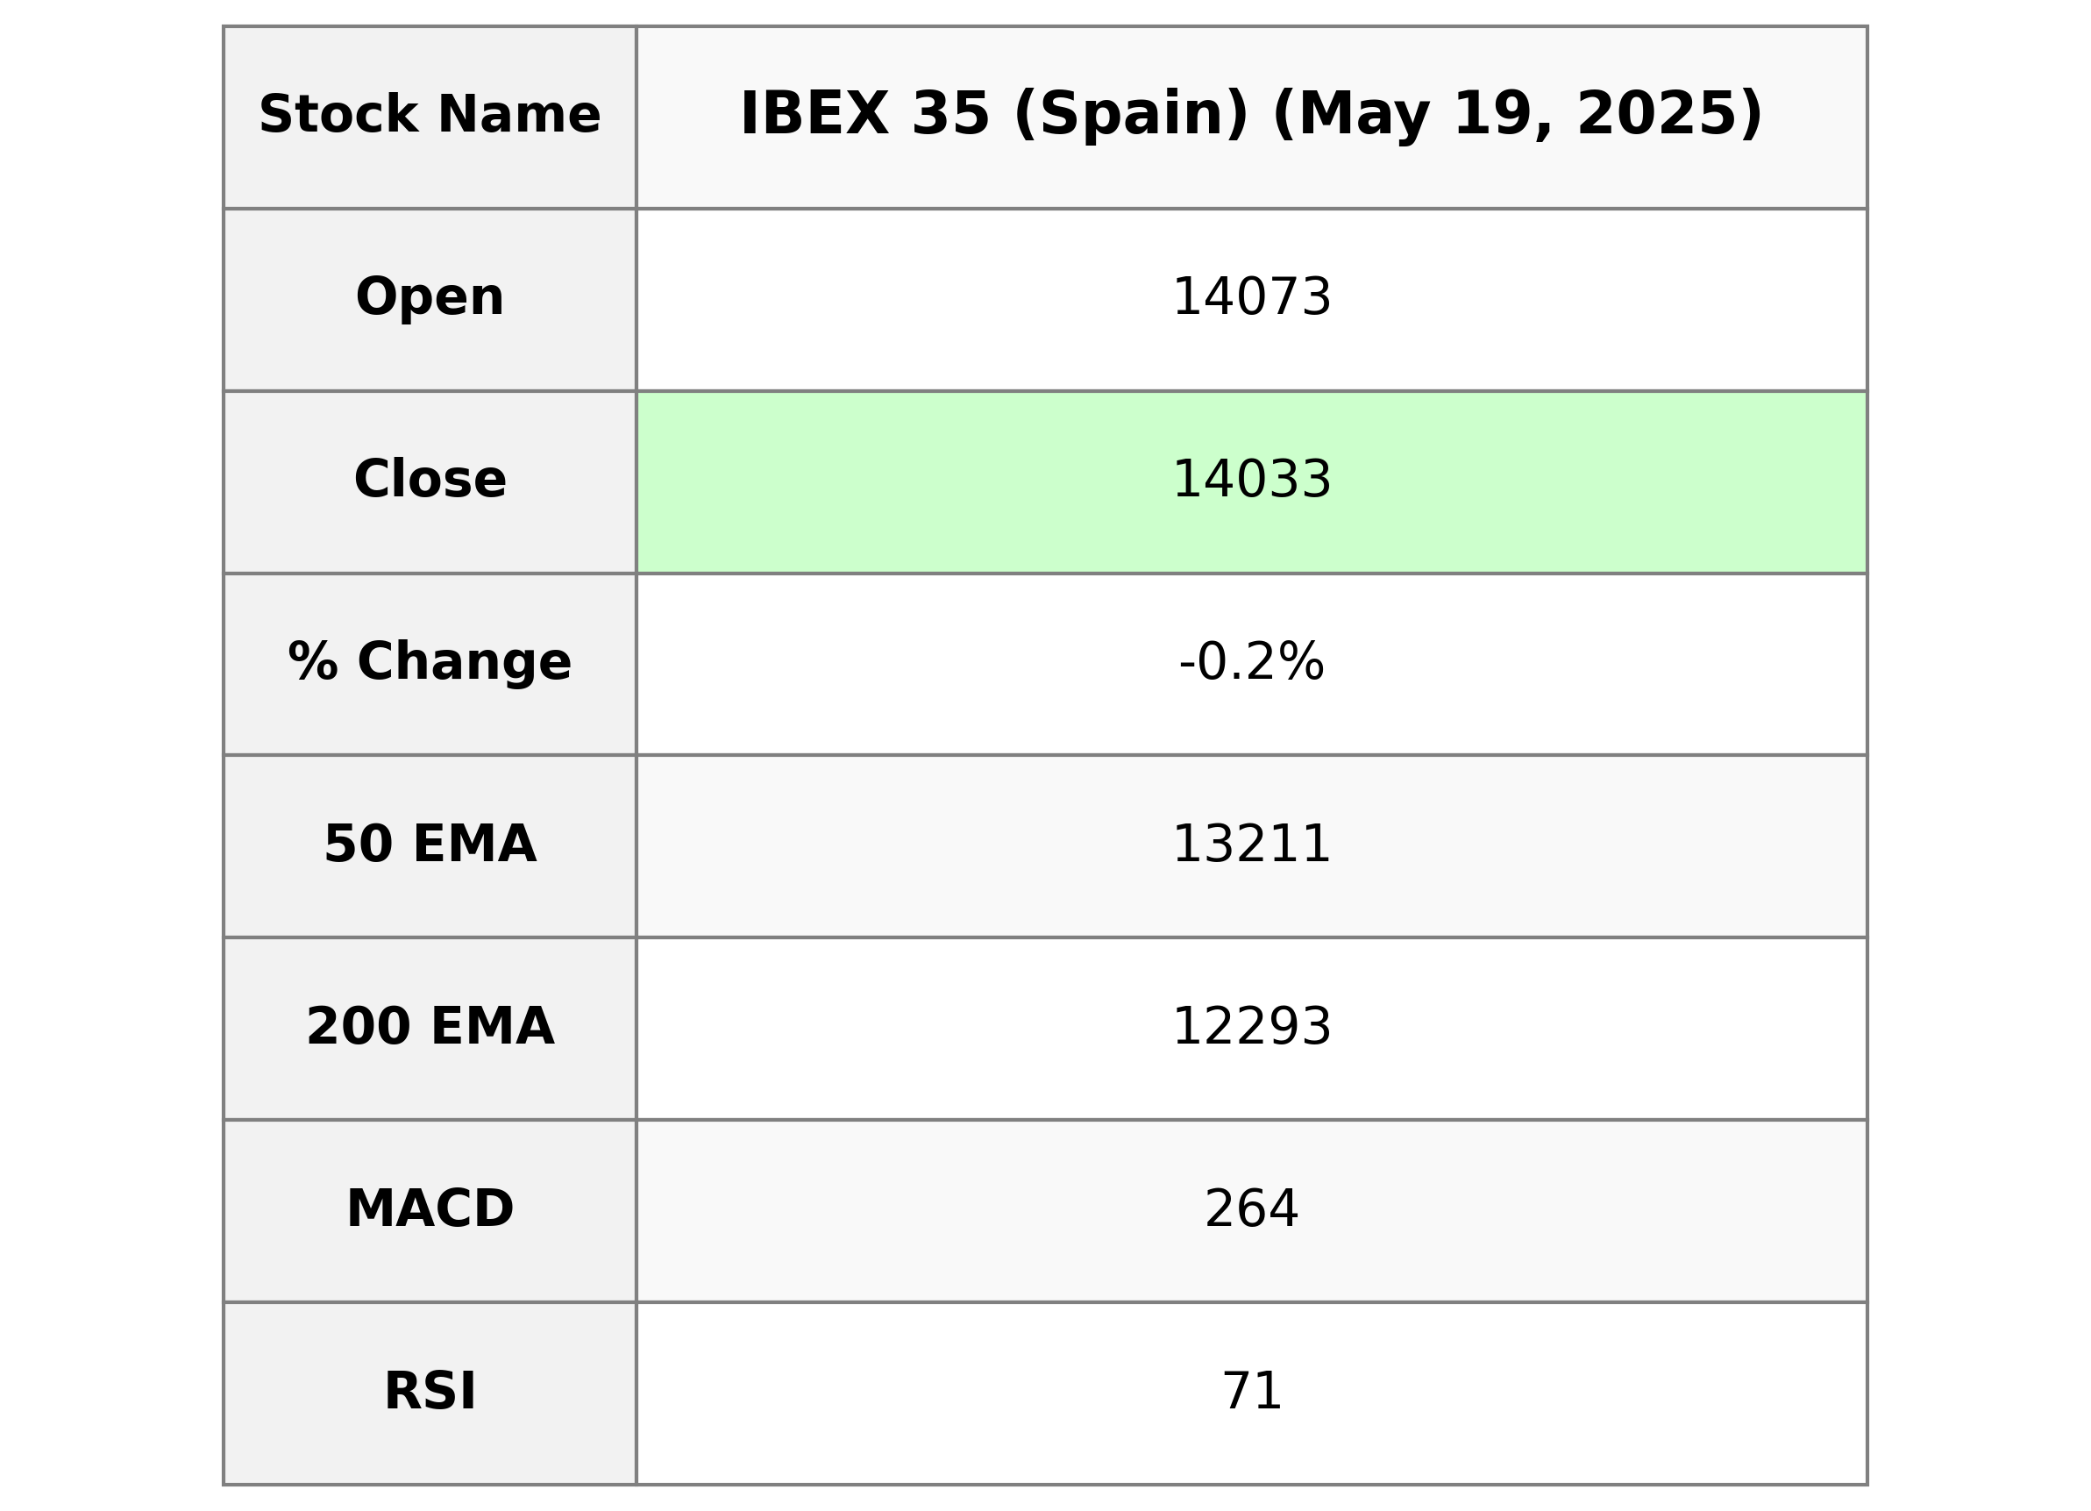Click the 50 EMA value 13211
Image resolution: width=2091 pixels, height=1511 pixels.
[x=1251, y=845]
